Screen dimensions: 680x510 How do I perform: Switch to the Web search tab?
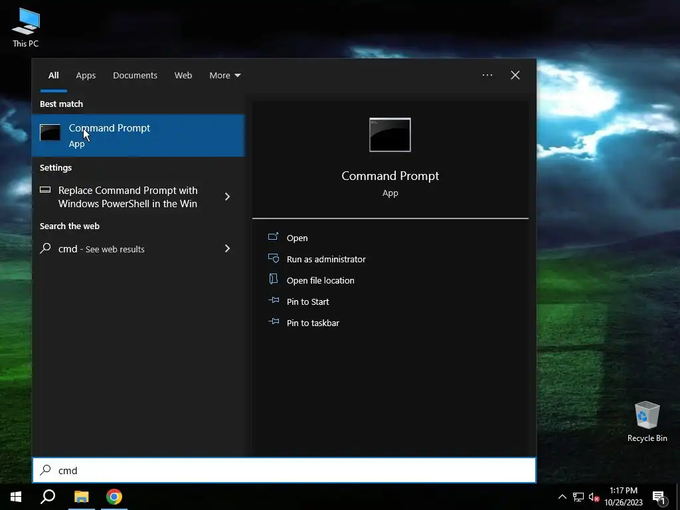tap(183, 76)
